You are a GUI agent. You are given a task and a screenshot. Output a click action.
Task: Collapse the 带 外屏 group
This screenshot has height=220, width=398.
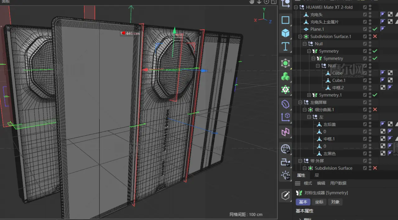click(300, 161)
